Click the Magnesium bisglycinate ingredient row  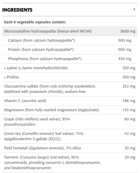point(70,110)
